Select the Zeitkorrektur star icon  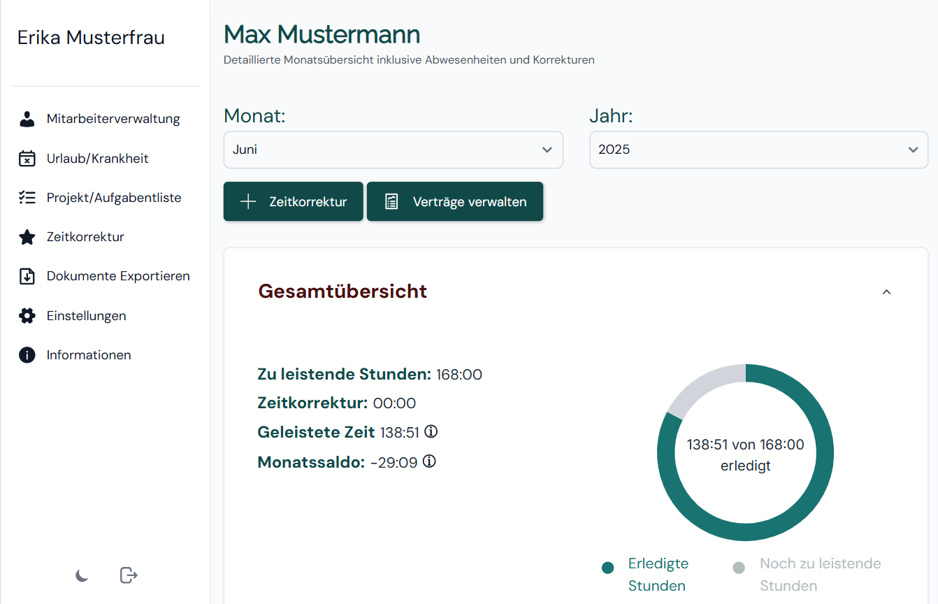[x=27, y=236]
